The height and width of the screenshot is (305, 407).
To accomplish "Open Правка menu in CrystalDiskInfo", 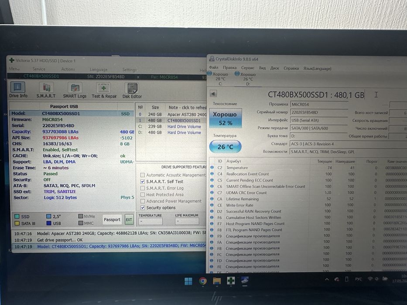I will tap(230, 68).
